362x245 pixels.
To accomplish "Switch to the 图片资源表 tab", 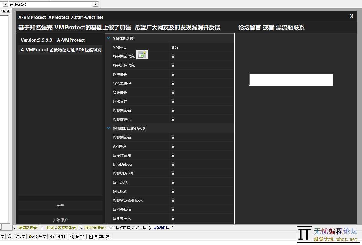I will tap(95, 227).
